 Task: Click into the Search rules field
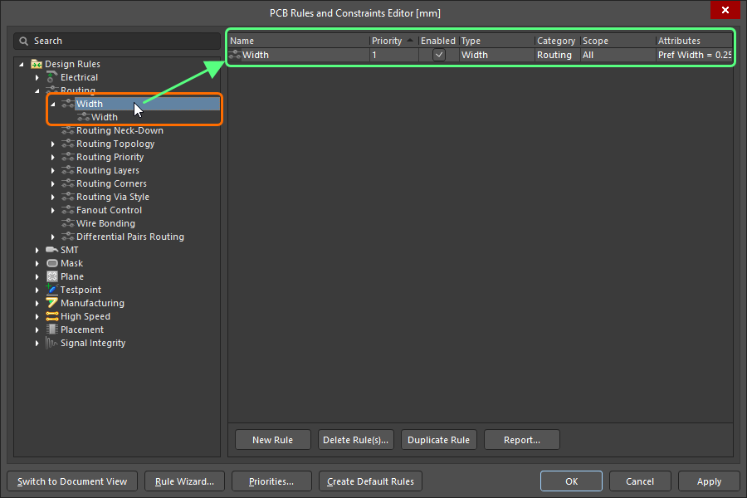117,41
